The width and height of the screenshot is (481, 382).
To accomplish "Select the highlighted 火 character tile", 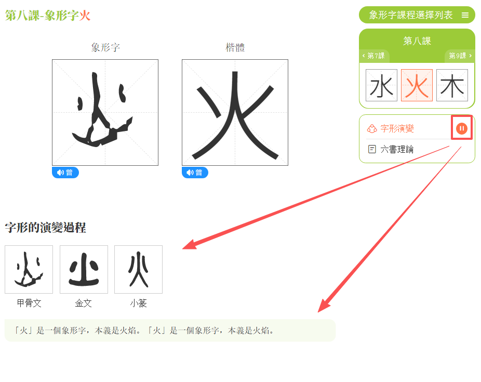I will click(417, 85).
